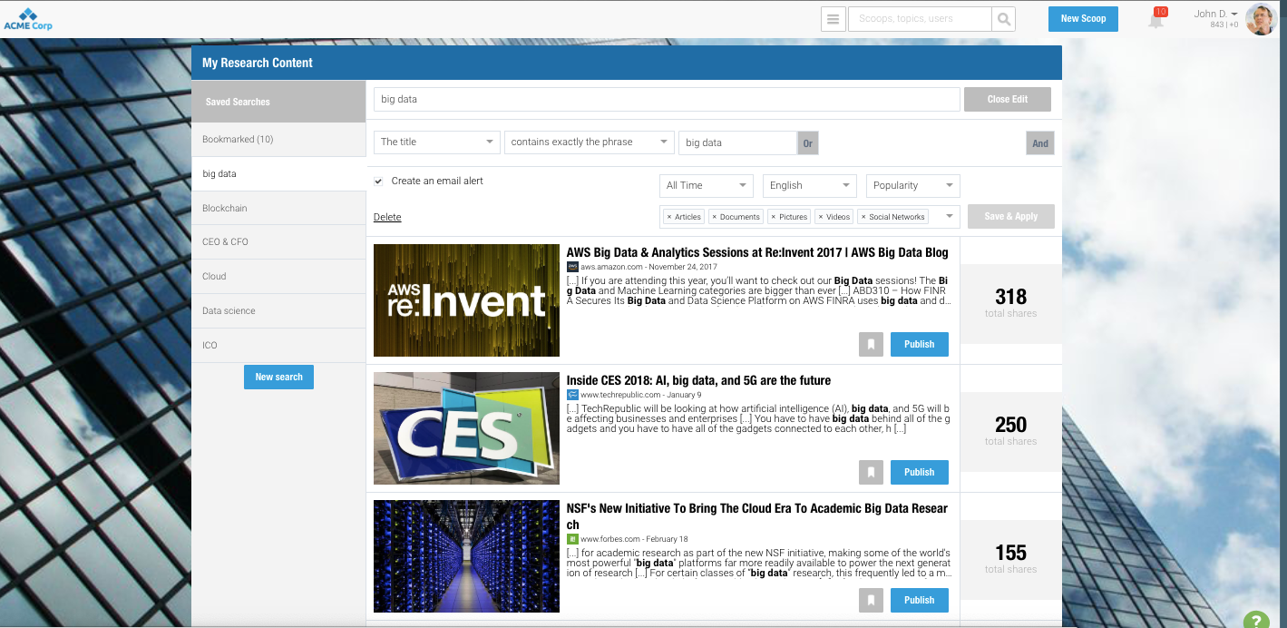The image size is (1287, 628).
Task: Remove the Articles filter tag
Action: tap(668, 218)
